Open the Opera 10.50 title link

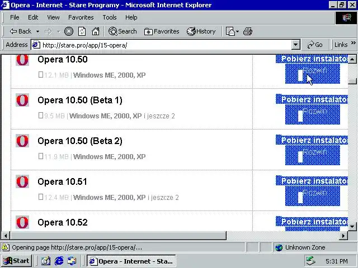point(62,60)
